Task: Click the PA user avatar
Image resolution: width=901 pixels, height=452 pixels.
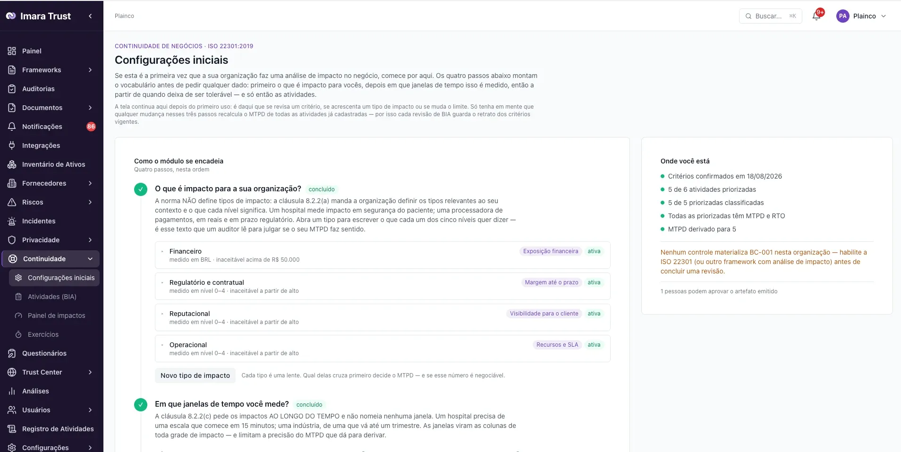Action: coord(843,16)
